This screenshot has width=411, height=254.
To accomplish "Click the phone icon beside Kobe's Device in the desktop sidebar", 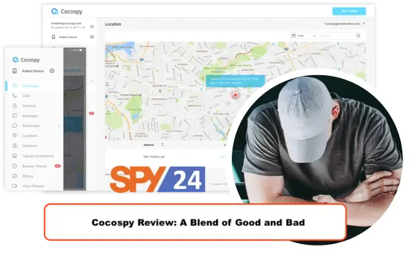I will click(x=53, y=37).
